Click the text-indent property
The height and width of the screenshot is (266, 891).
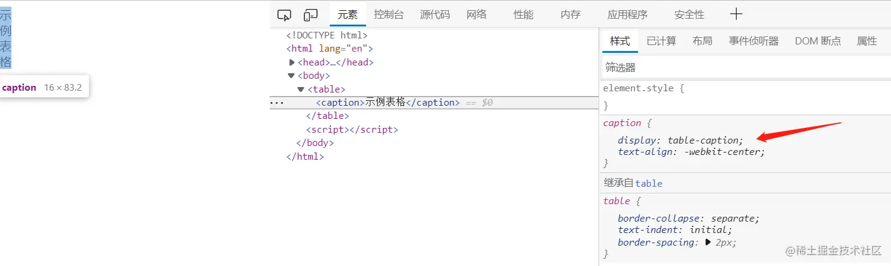[x=648, y=230]
